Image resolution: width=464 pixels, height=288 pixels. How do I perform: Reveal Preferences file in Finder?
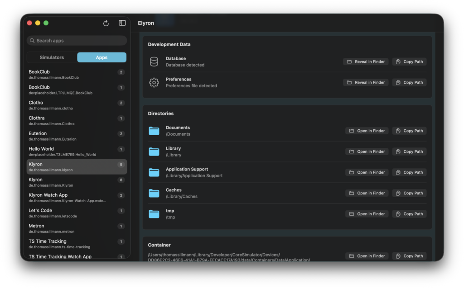tap(366, 82)
